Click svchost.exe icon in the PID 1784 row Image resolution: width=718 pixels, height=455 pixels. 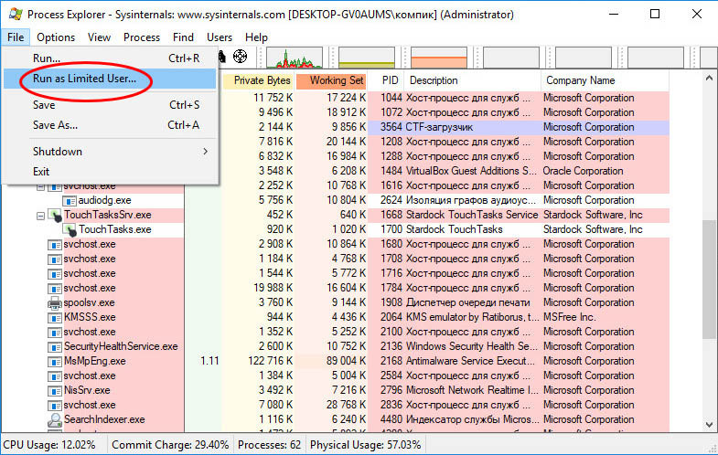(55, 288)
